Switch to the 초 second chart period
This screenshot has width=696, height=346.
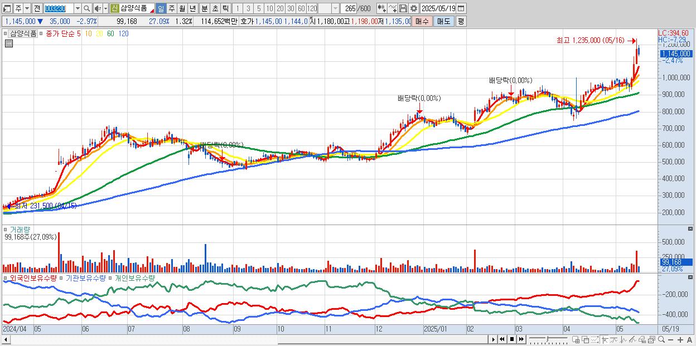click(215, 8)
